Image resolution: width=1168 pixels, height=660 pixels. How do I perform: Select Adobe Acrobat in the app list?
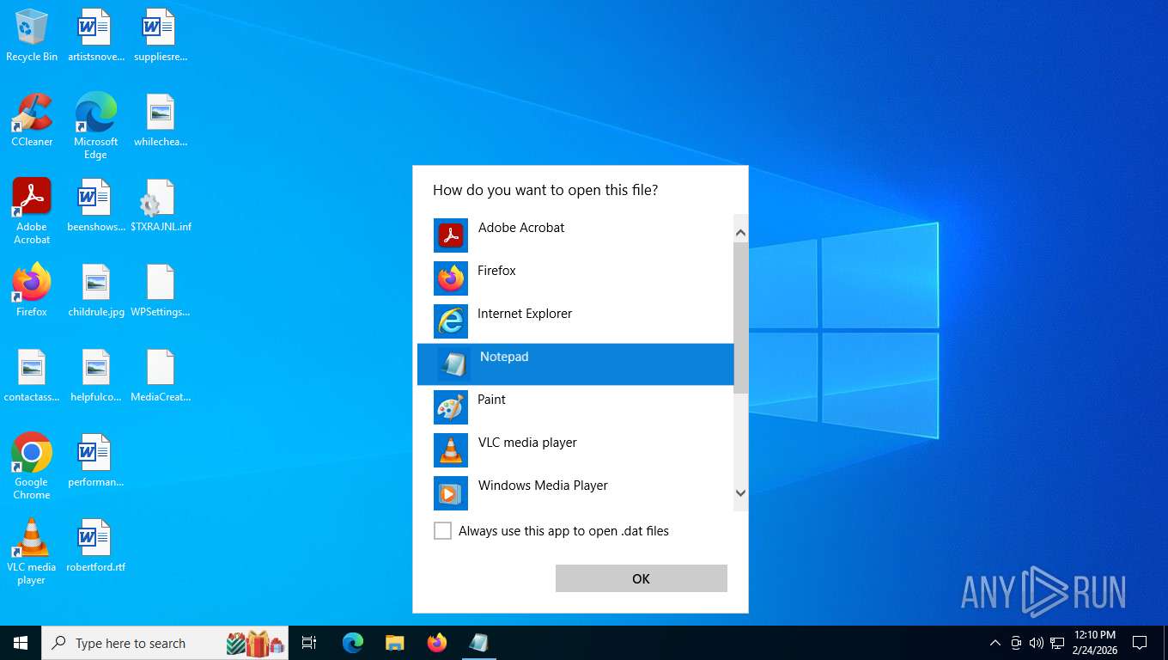tap(575, 235)
